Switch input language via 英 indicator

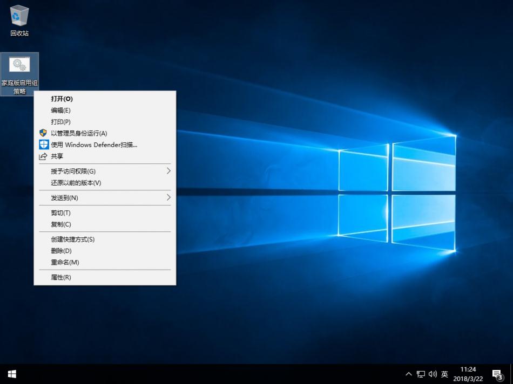(x=444, y=374)
